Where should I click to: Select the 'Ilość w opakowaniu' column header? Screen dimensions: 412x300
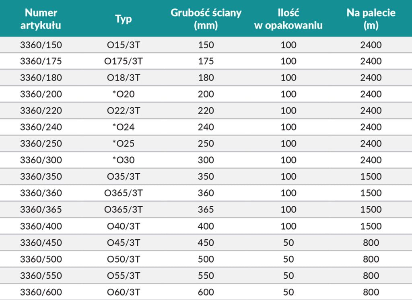pyautogui.click(x=288, y=19)
